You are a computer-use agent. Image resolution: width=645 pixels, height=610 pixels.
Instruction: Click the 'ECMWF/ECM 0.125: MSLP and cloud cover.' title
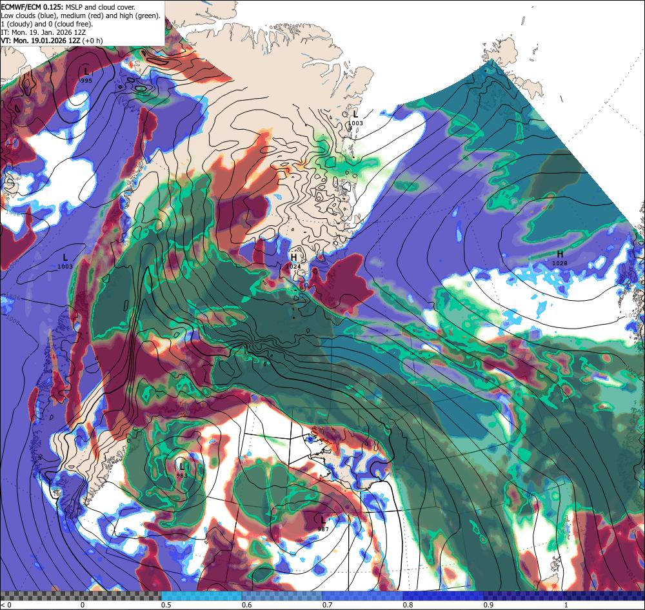(68, 7)
